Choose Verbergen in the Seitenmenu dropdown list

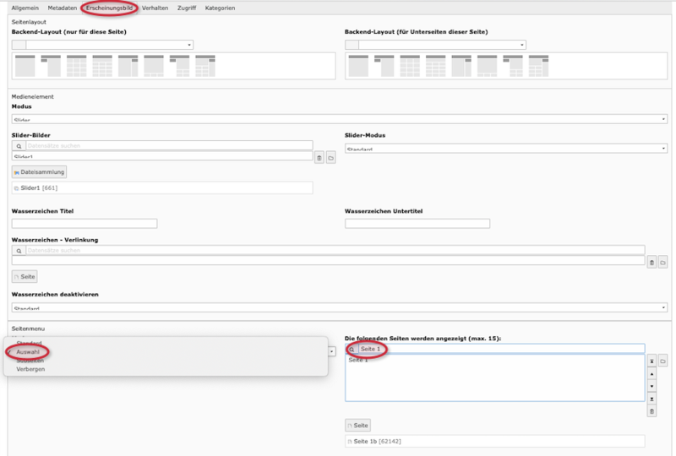click(x=30, y=369)
